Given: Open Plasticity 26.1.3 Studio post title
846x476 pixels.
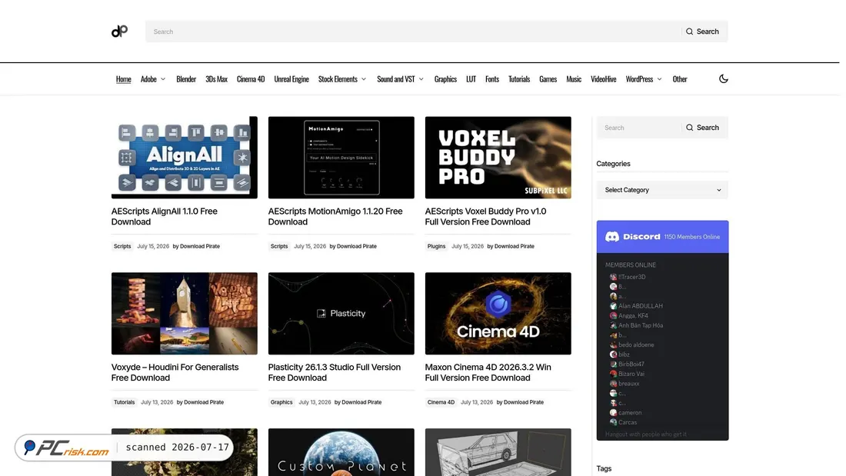Looking at the screenshot, I should pyautogui.click(x=334, y=372).
